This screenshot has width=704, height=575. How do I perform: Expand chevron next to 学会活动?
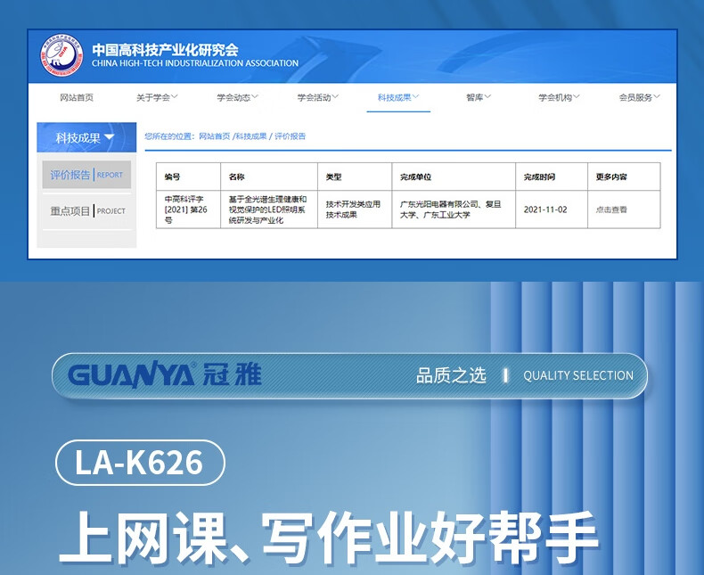pyautogui.click(x=335, y=96)
